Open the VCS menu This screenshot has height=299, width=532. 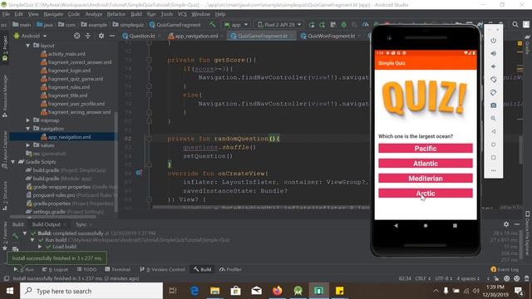pyautogui.click(x=182, y=14)
